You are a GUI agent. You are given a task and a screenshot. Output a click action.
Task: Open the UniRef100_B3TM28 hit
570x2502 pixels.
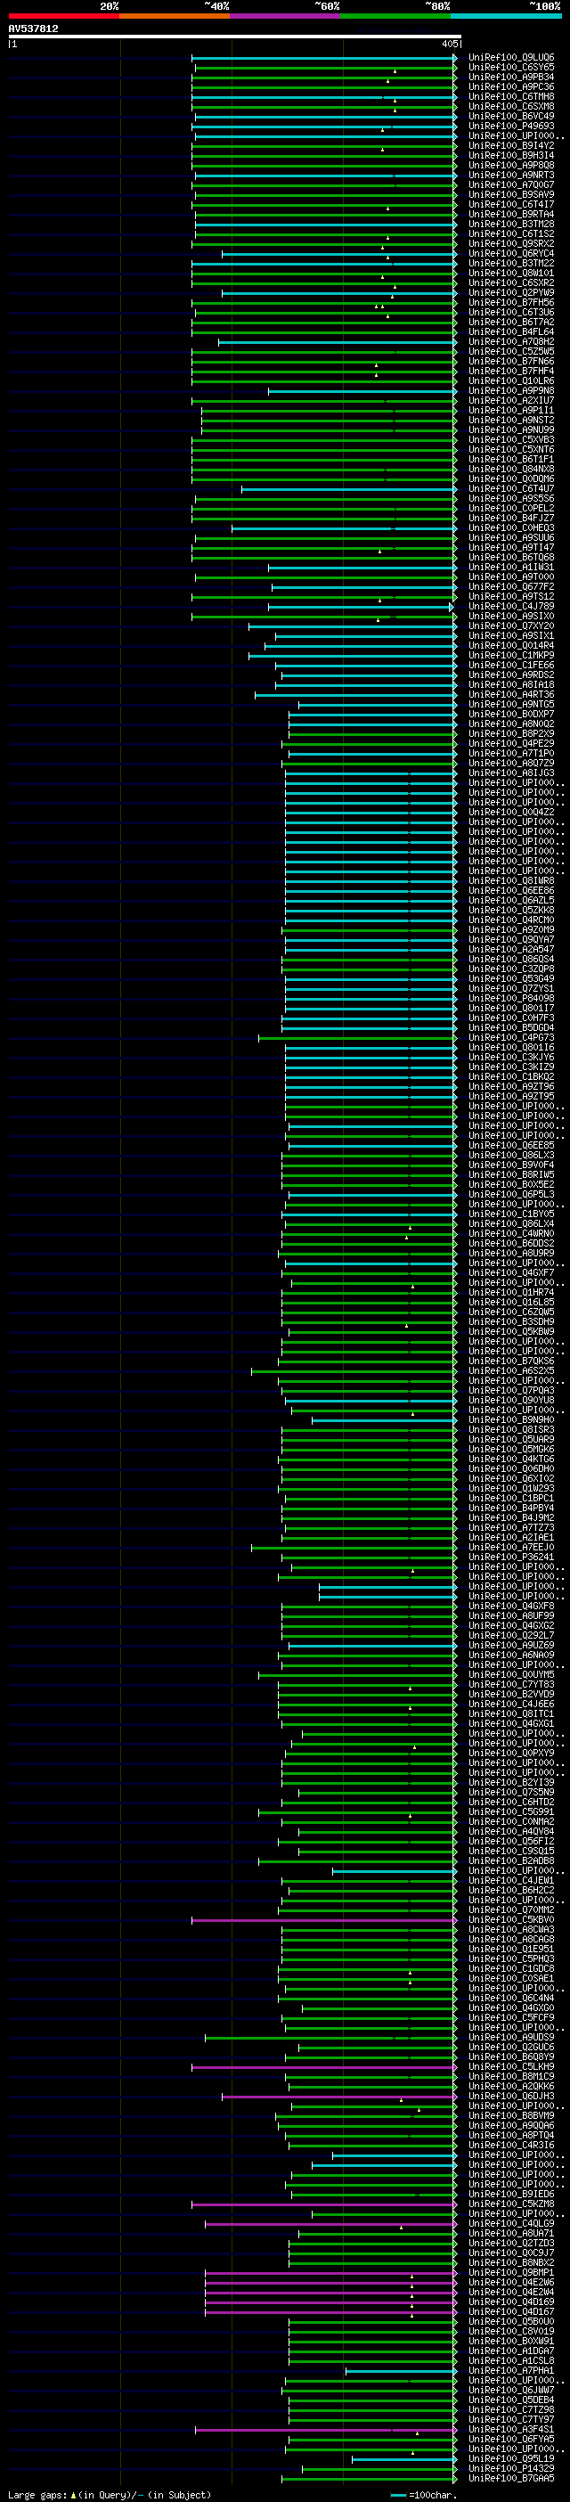(x=512, y=224)
